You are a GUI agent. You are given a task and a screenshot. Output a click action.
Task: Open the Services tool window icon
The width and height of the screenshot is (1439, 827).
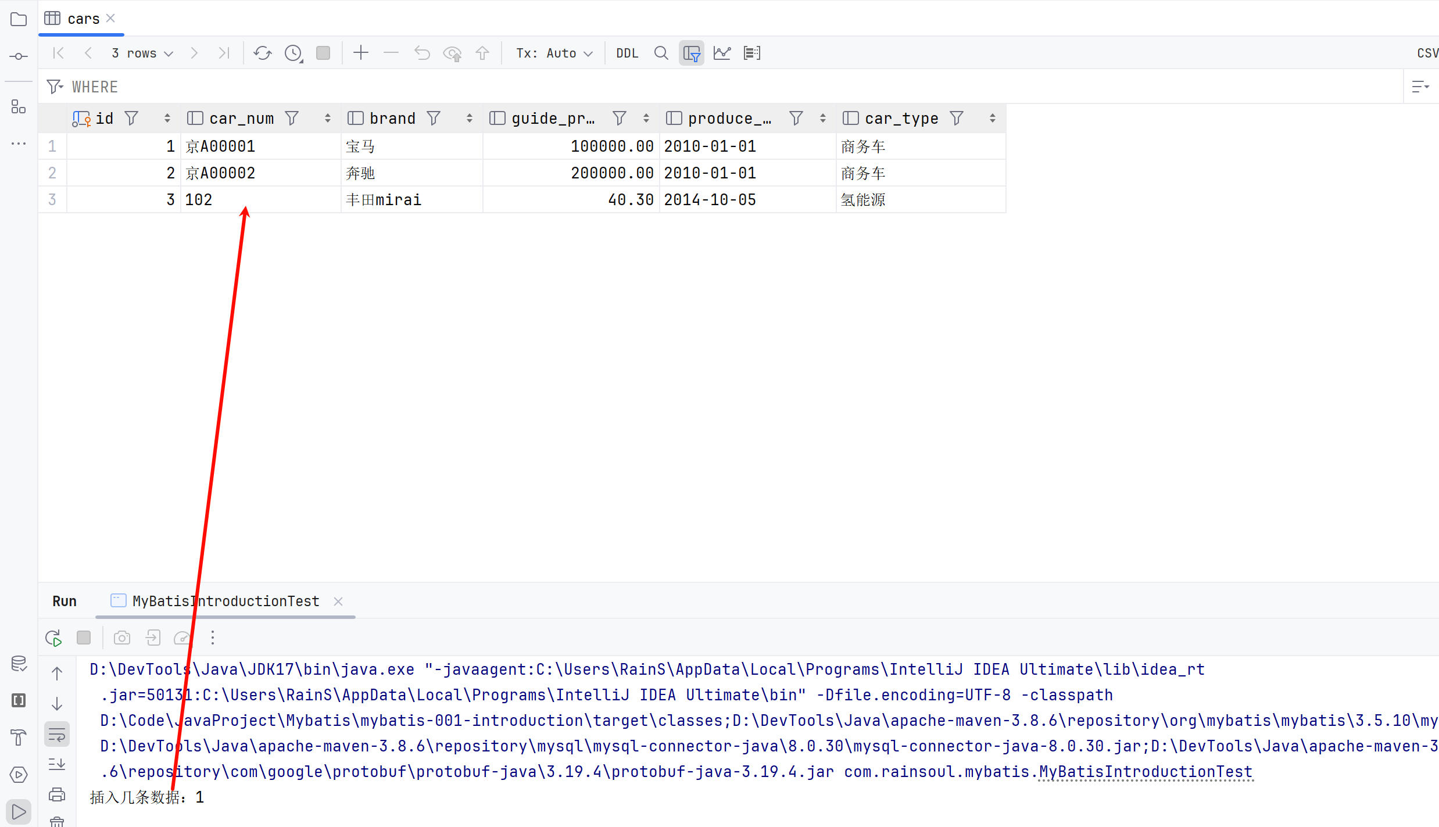click(19, 775)
